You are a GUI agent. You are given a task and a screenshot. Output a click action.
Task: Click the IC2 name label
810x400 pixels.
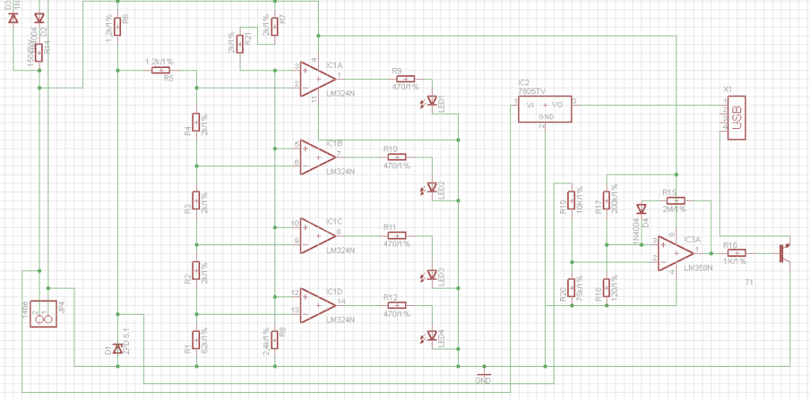[x=524, y=83]
